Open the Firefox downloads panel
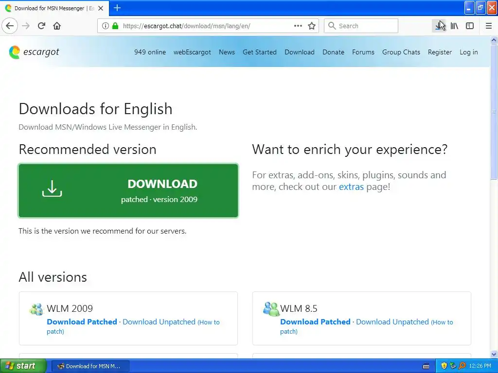 point(439,26)
